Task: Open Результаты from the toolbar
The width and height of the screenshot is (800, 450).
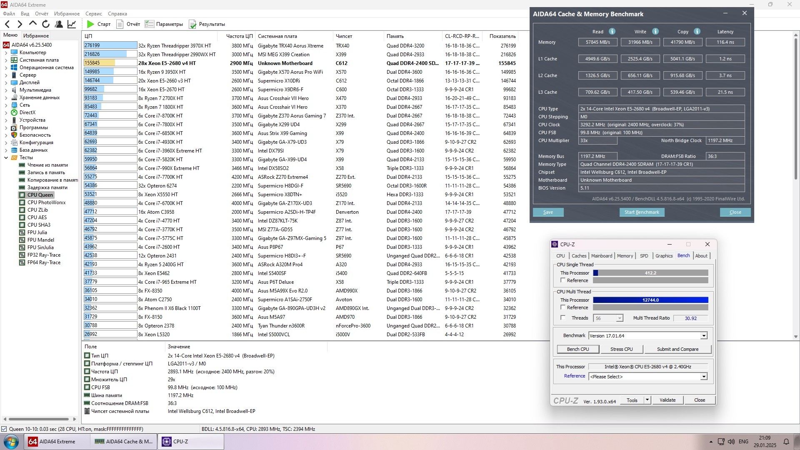Action: [x=207, y=24]
